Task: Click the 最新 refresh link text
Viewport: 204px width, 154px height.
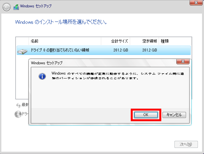Action: pos(25,105)
